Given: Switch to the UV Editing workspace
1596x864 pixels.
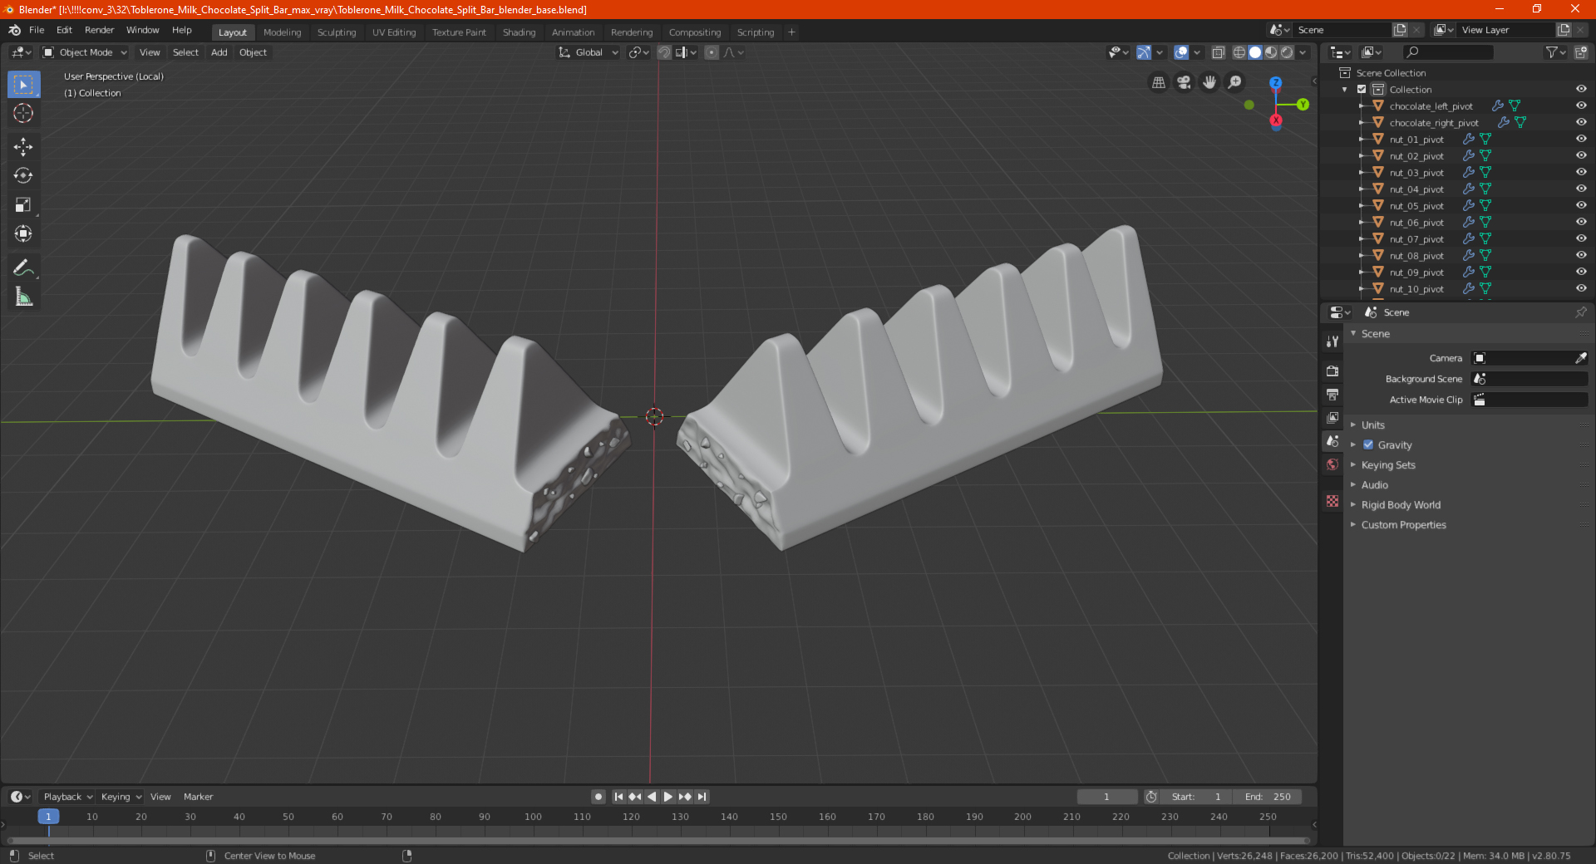Looking at the screenshot, I should tap(394, 32).
